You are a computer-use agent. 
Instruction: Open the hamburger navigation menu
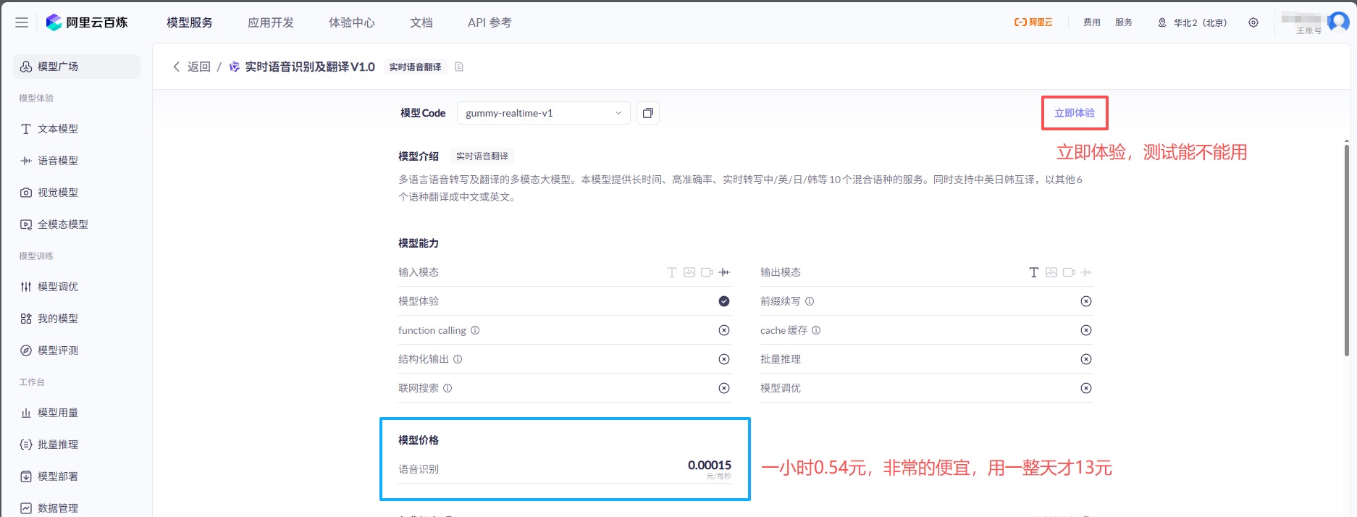point(22,22)
